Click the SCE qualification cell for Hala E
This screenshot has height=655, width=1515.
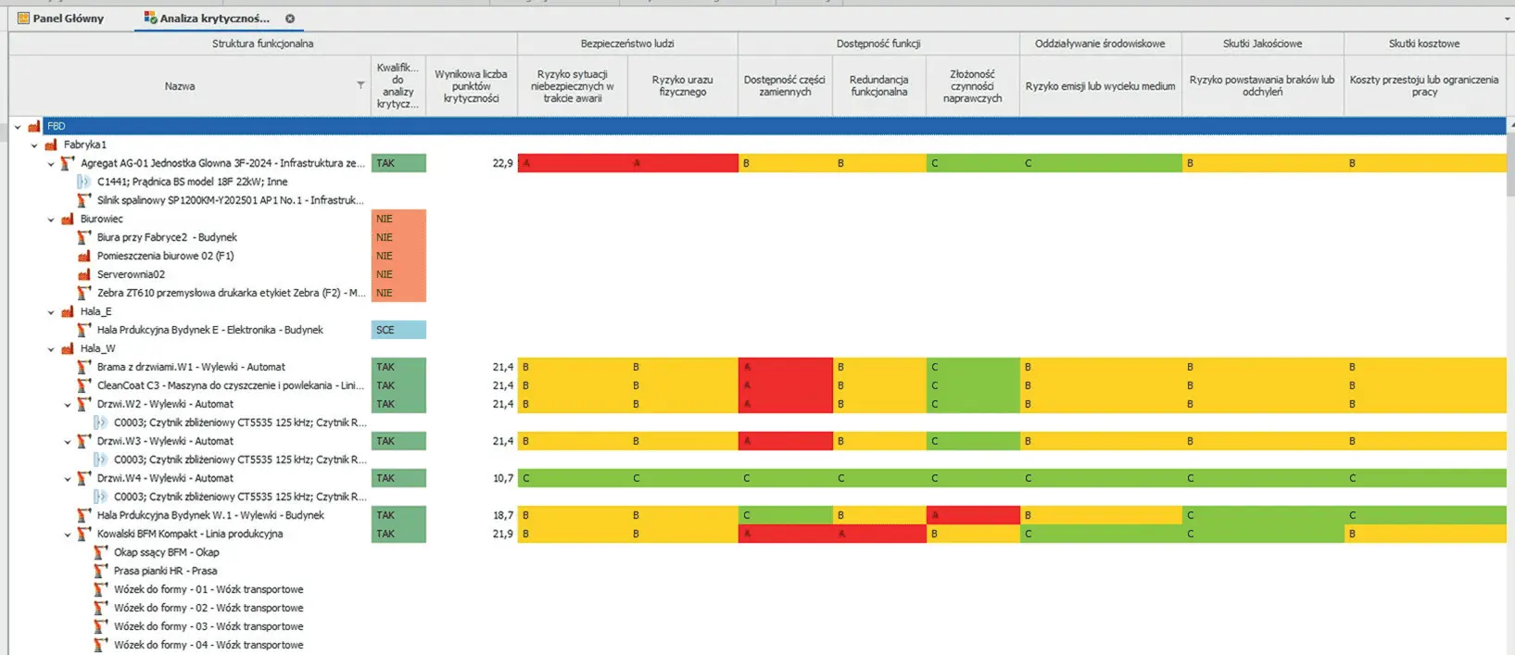click(398, 330)
